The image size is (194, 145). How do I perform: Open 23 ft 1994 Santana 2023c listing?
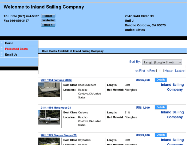56,80
